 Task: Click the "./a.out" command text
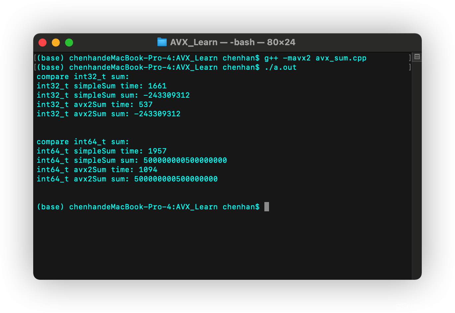[x=280, y=67]
